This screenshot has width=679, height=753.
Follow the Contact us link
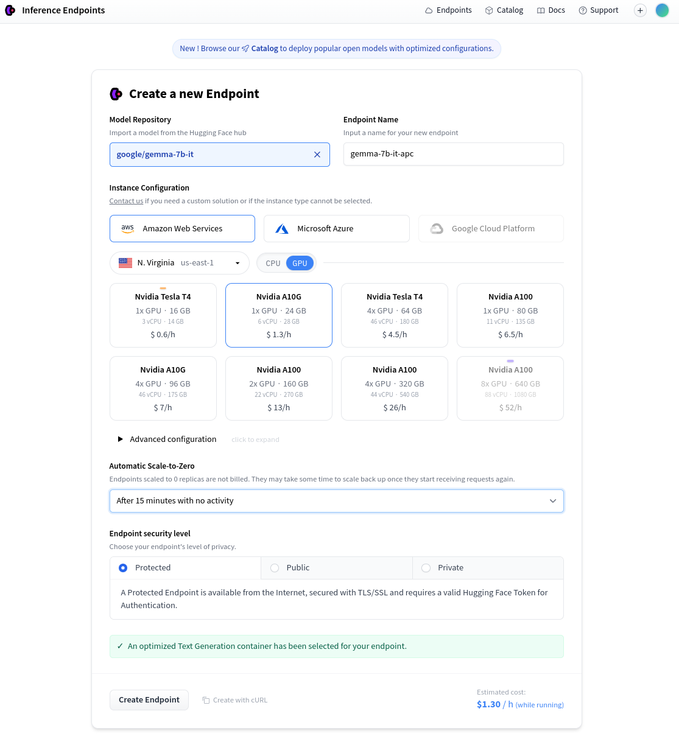coord(126,201)
